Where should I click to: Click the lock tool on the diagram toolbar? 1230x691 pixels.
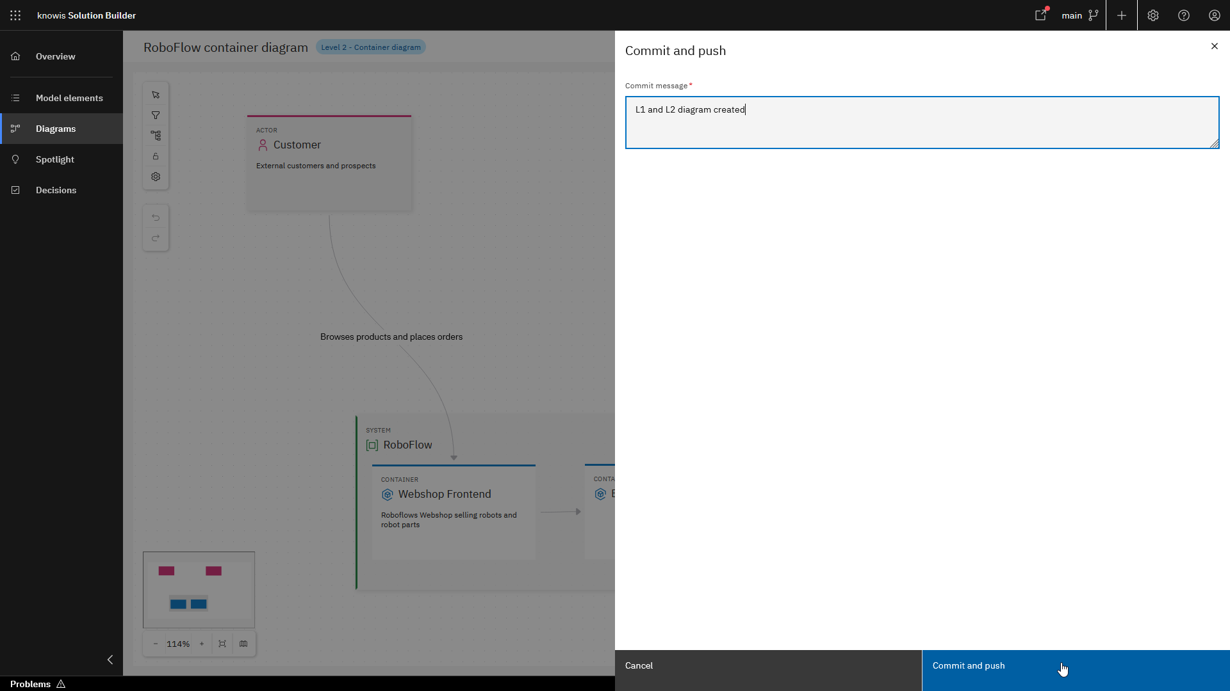(156, 155)
